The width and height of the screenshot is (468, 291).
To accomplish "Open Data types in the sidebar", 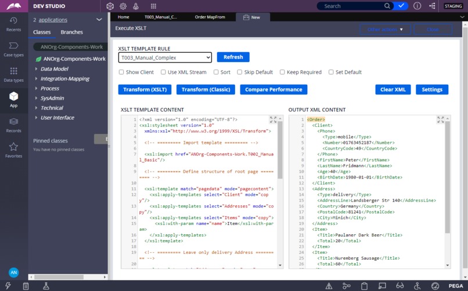I will coord(14,75).
